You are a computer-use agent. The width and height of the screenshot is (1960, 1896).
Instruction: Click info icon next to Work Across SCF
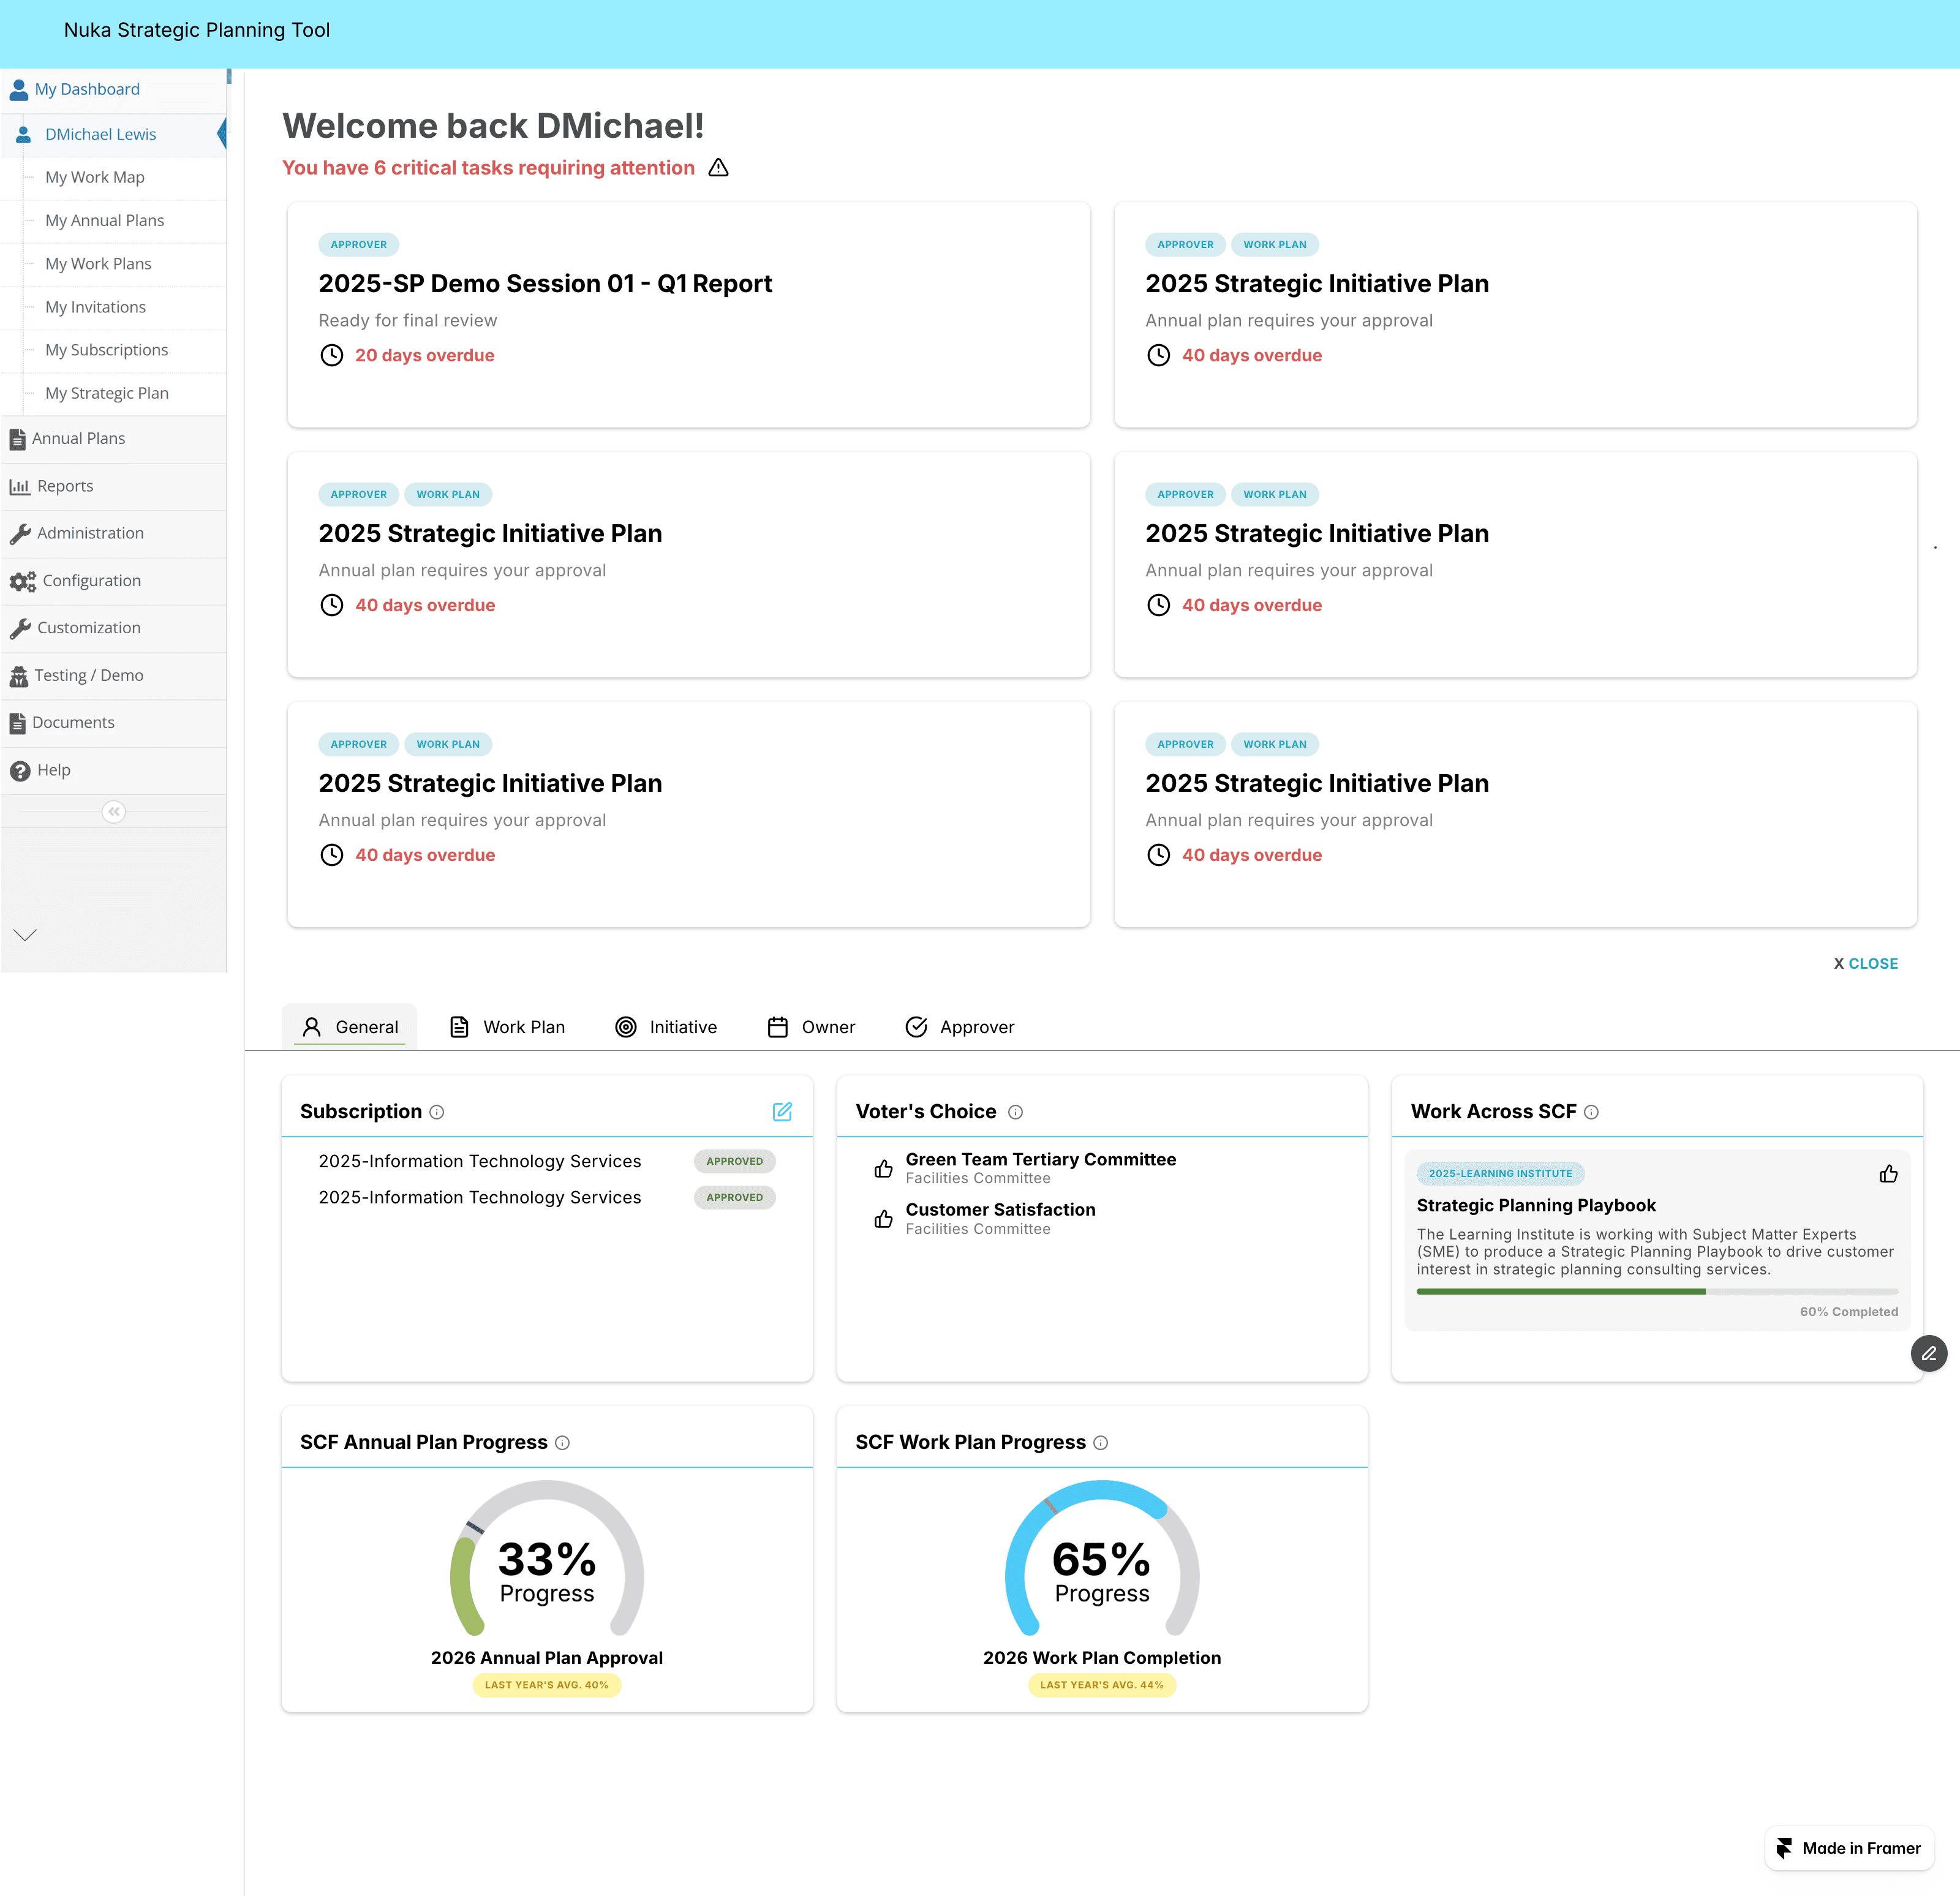1591,1112
